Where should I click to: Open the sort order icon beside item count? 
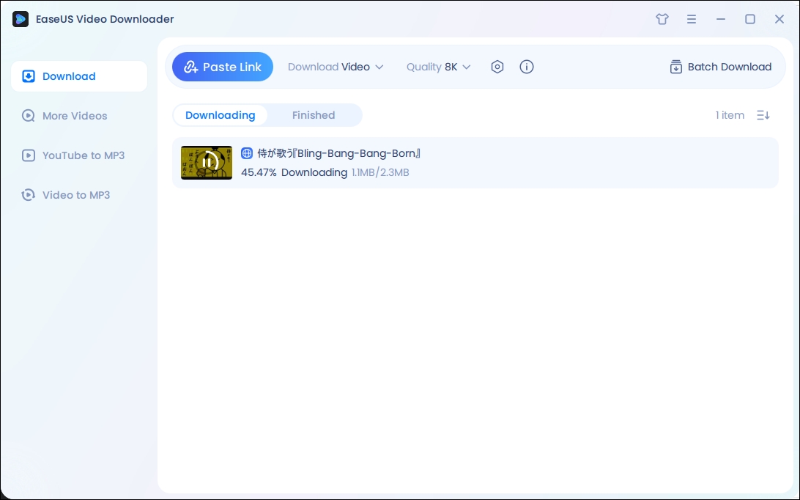763,115
